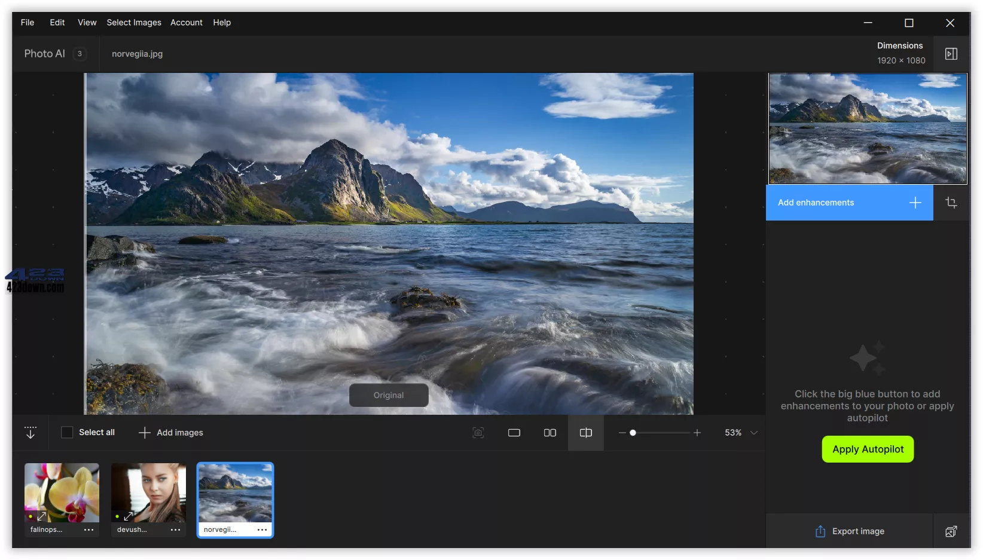Click the zoom slider handle
983x560 pixels.
pos(634,432)
